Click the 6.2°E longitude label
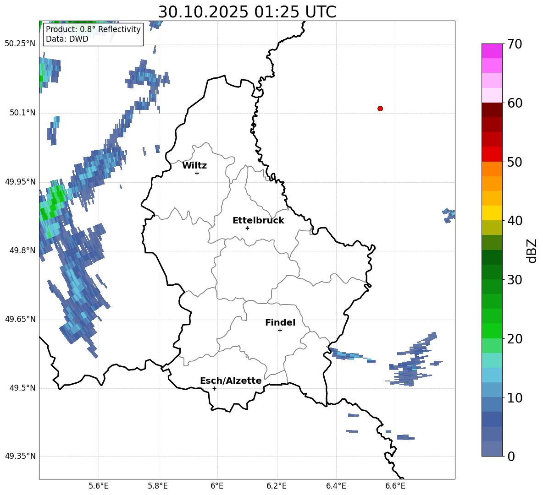 (x=277, y=486)
